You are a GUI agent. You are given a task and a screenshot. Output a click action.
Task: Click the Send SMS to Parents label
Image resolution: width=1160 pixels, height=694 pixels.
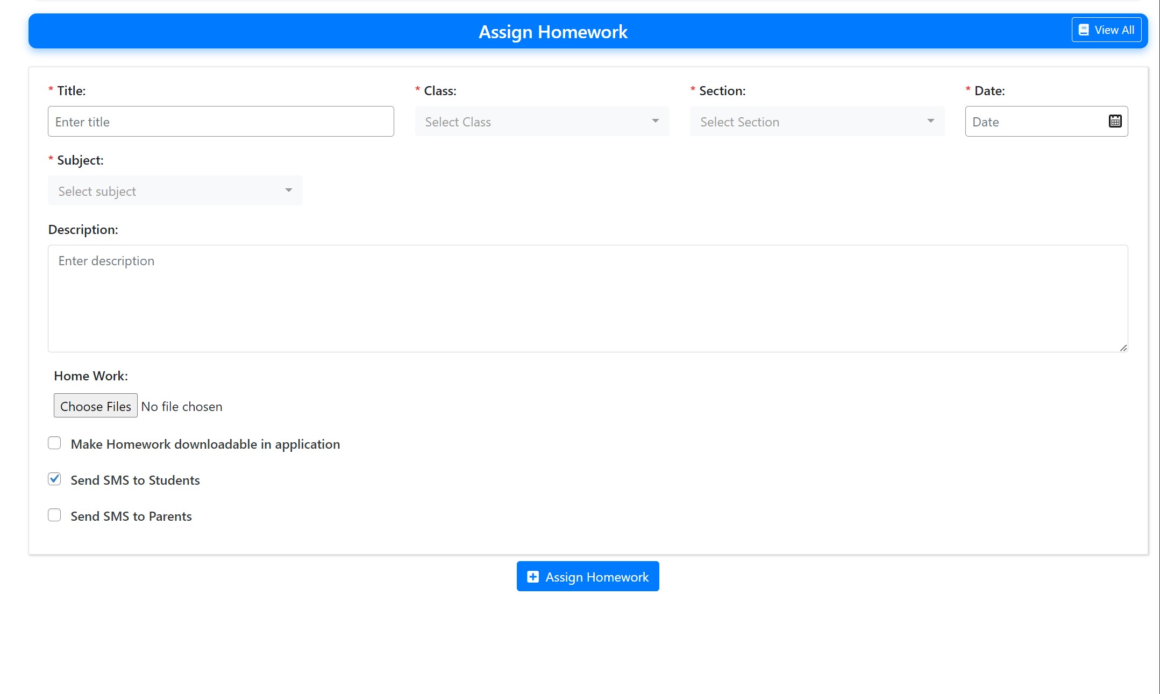pos(131,516)
